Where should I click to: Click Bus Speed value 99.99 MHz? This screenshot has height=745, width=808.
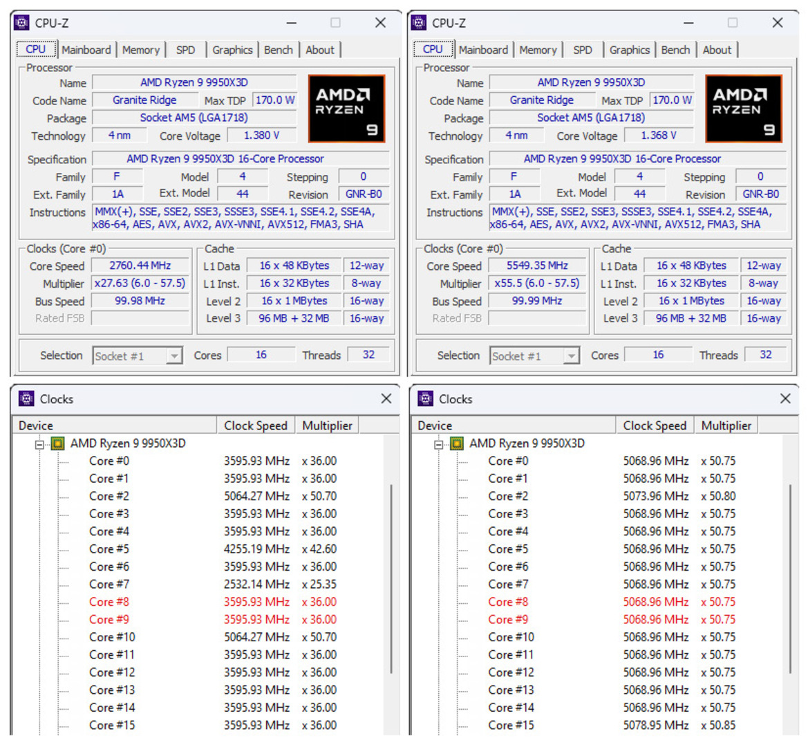[538, 301]
